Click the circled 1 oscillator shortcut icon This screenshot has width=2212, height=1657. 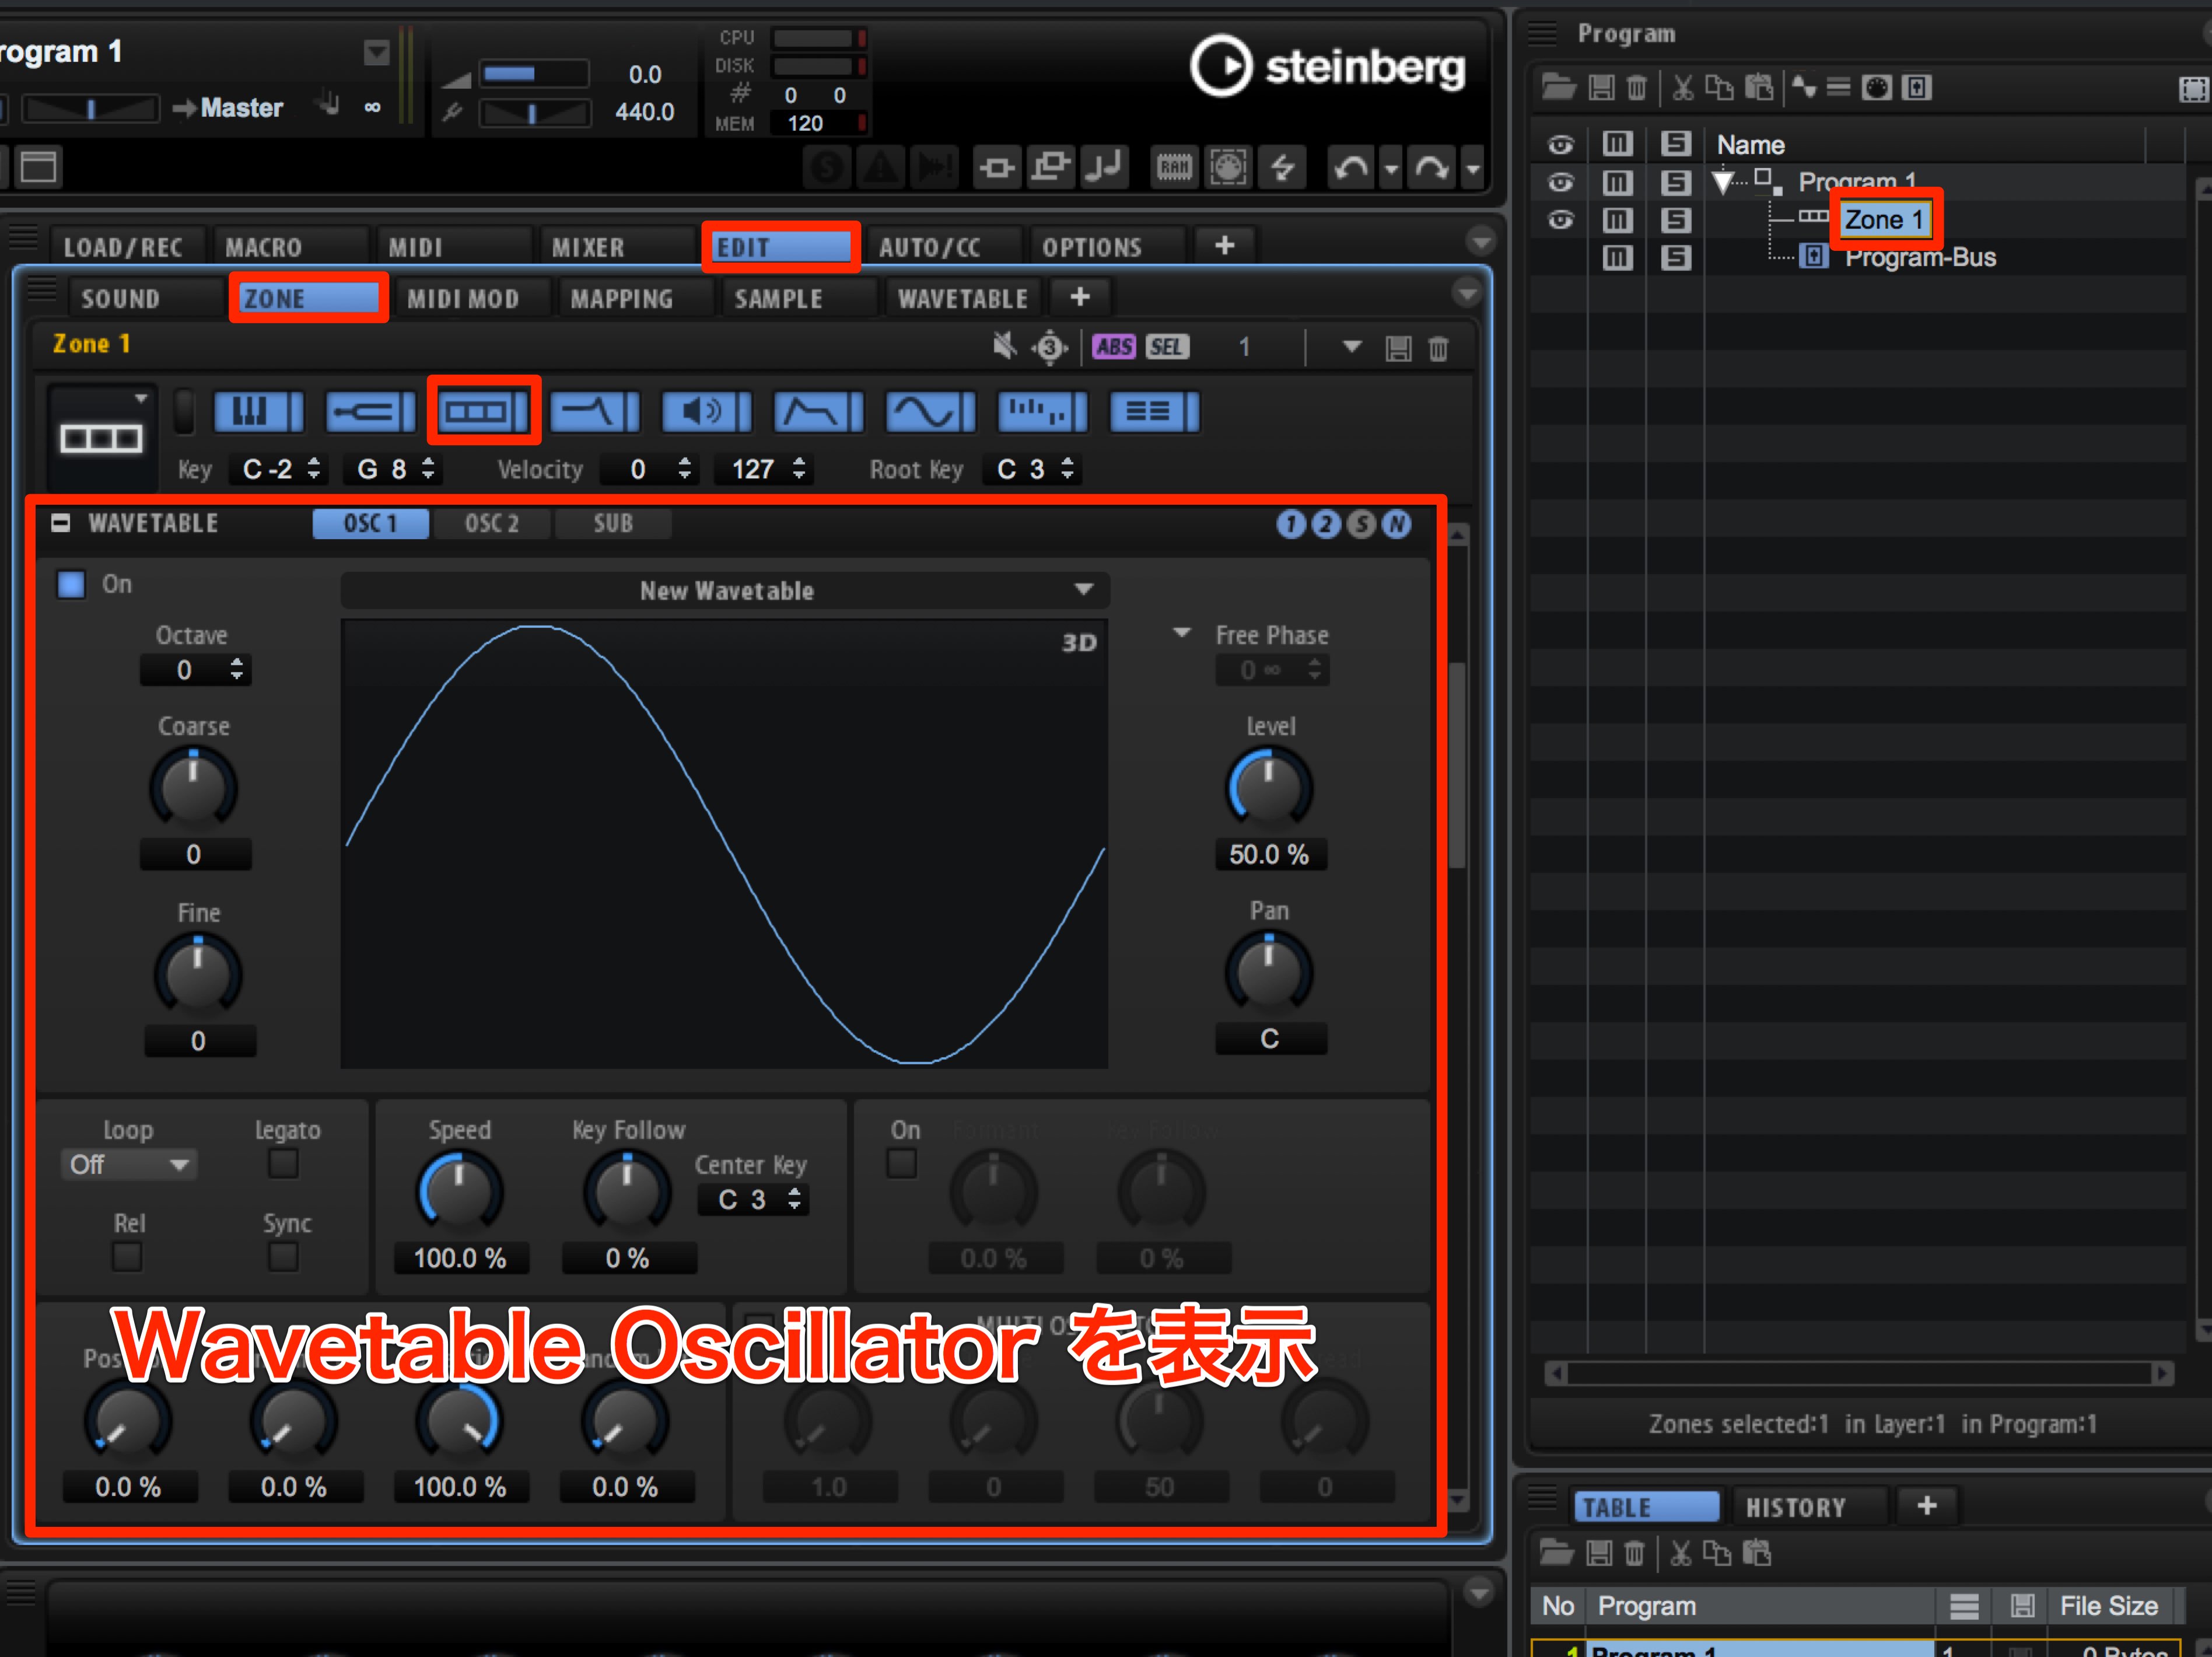click(1291, 524)
